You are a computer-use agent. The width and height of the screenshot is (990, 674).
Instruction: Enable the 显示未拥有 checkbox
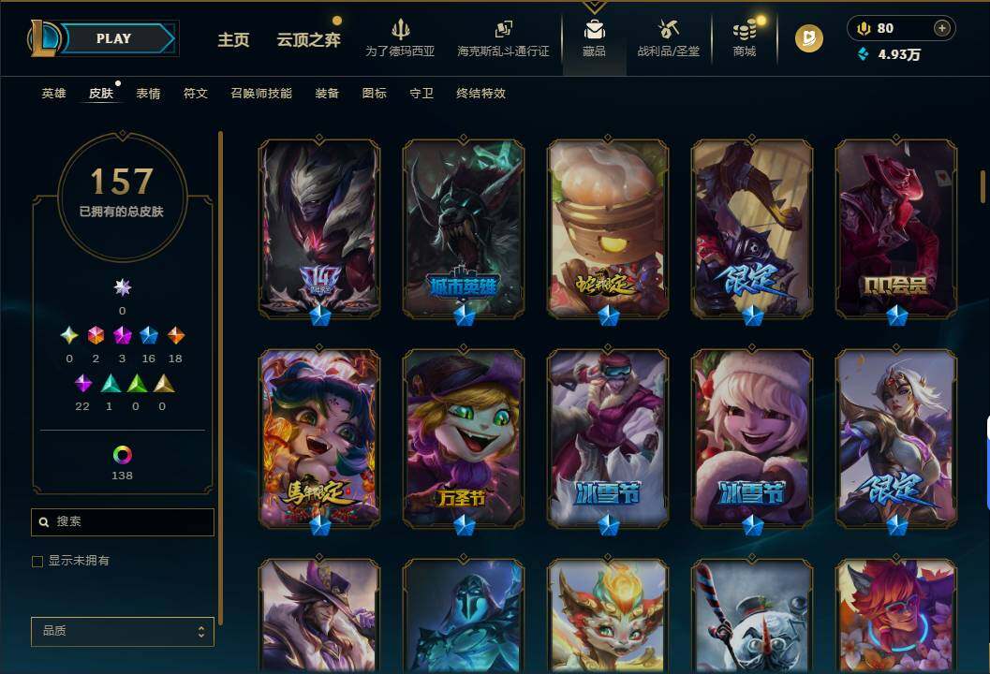[x=37, y=561]
